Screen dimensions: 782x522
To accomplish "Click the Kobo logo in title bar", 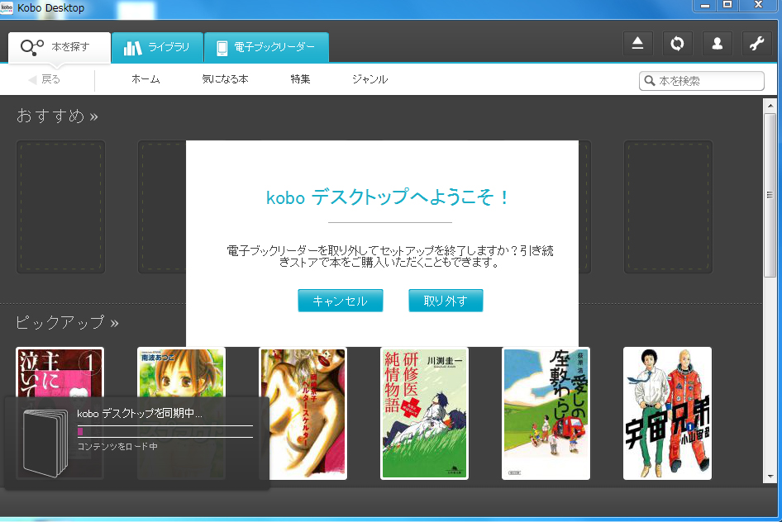I will tap(7, 7).
